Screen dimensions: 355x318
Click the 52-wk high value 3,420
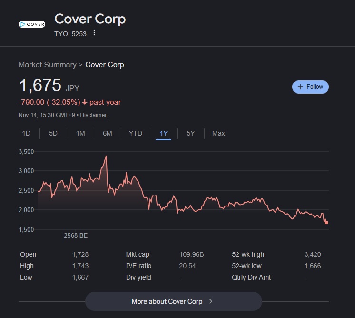(x=313, y=254)
